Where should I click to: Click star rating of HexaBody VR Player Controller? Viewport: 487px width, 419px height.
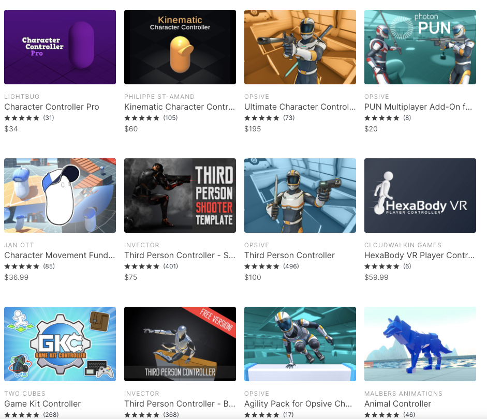click(x=382, y=266)
